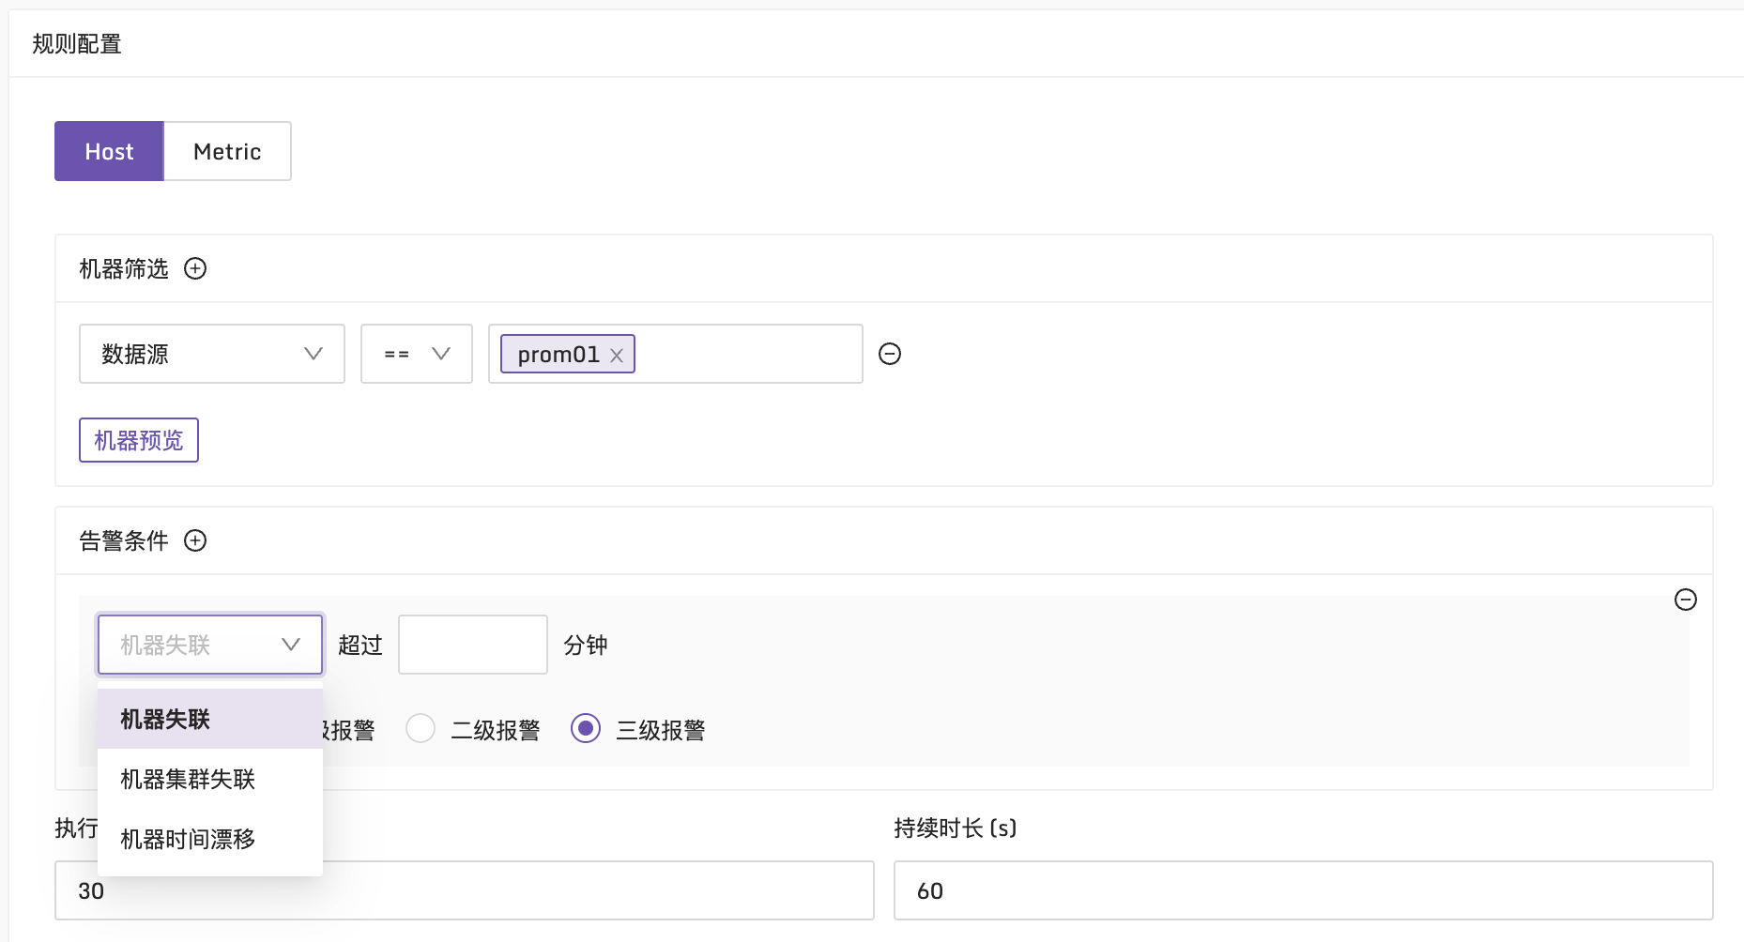
Task: Open the == operator dropdown
Action: (417, 354)
